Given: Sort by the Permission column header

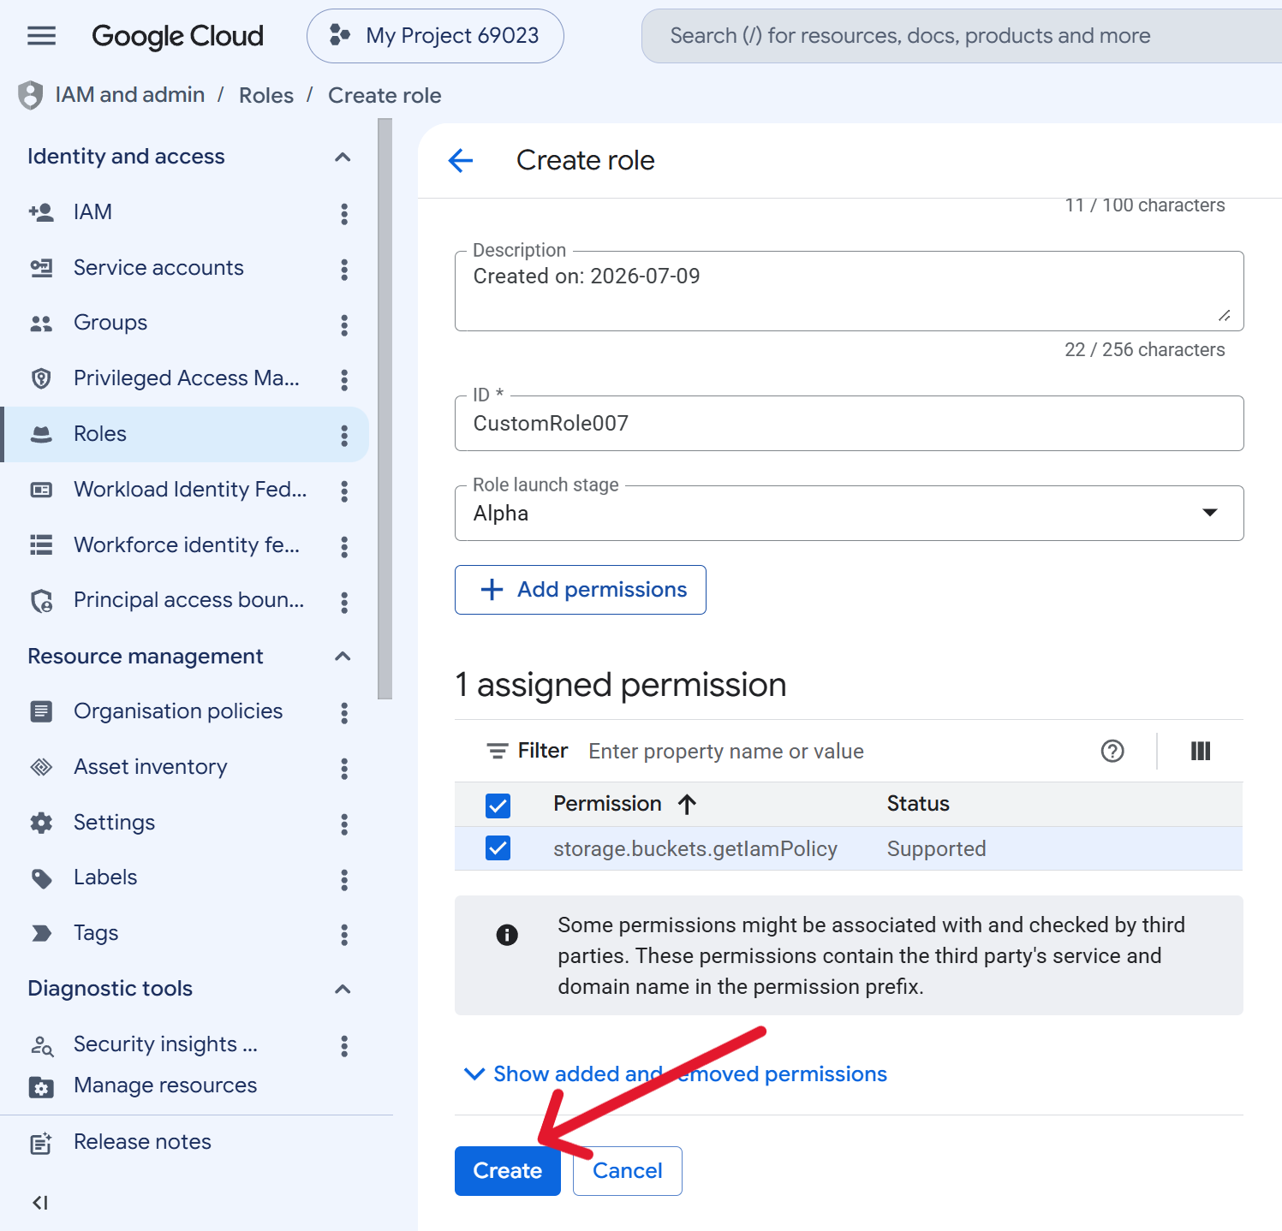Looking at the screenshot, I should [x=624, y=804].
